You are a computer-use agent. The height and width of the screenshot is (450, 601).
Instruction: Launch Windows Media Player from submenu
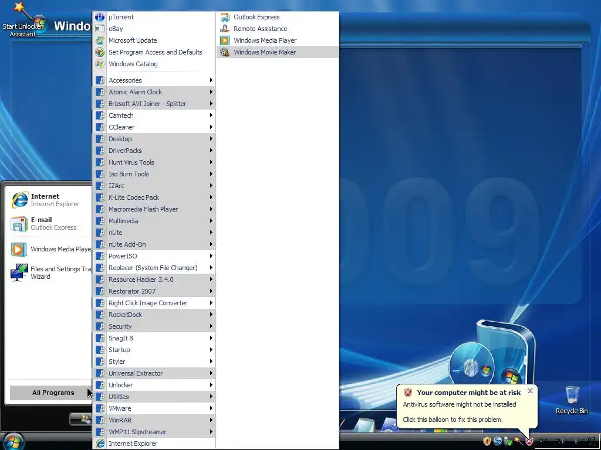tap(278, 40)
